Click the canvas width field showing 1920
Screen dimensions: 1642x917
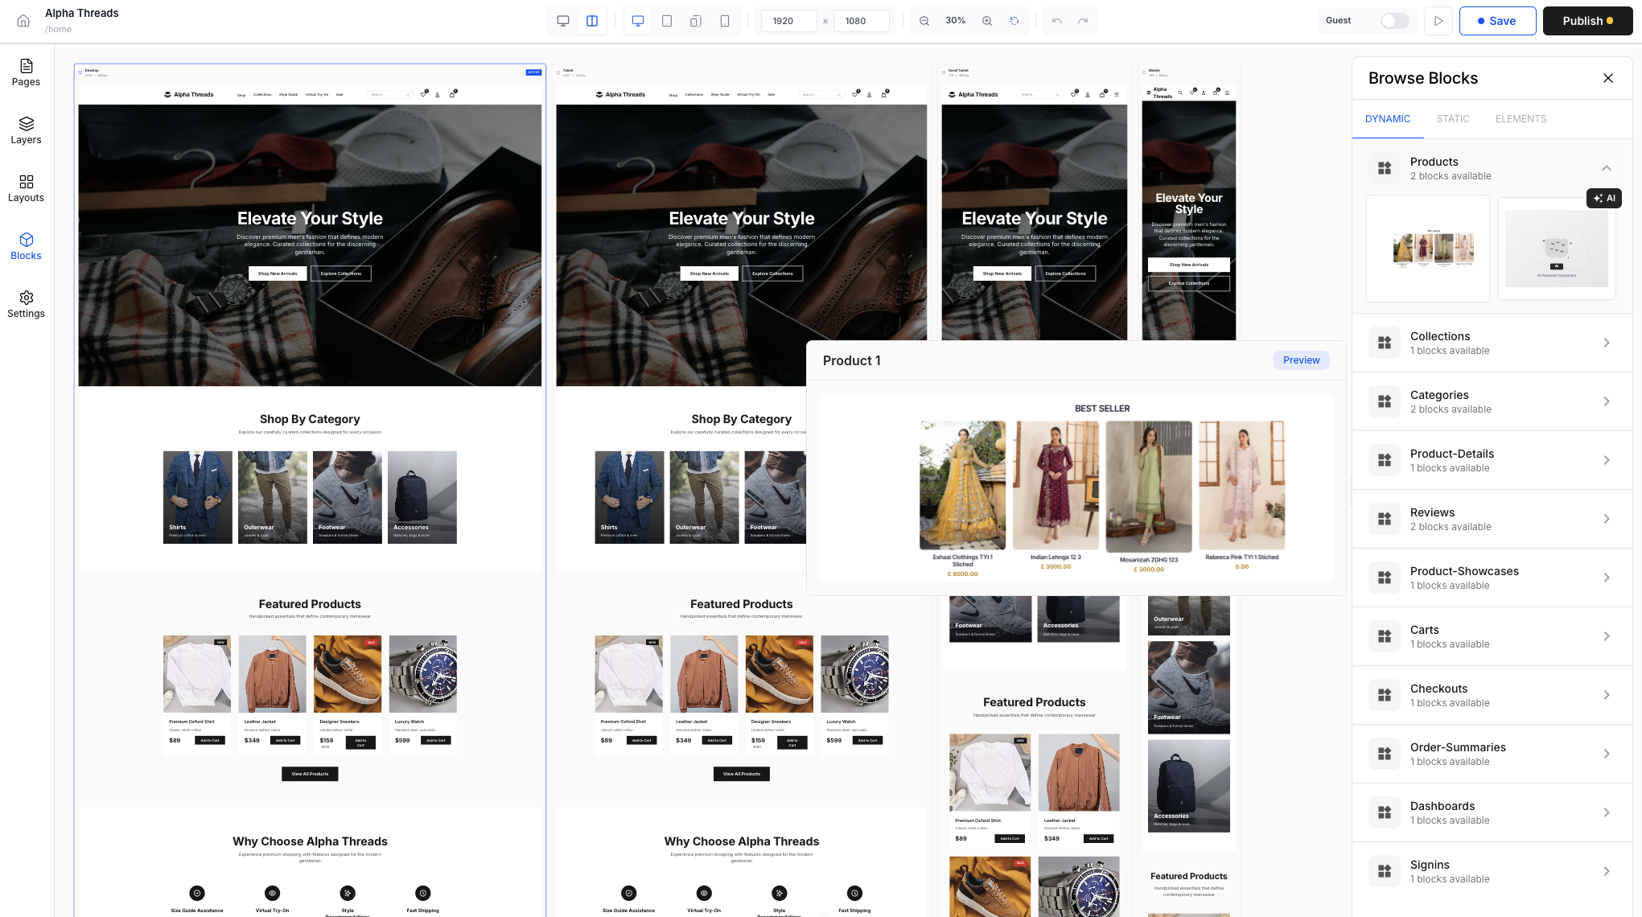pos(788,21)
